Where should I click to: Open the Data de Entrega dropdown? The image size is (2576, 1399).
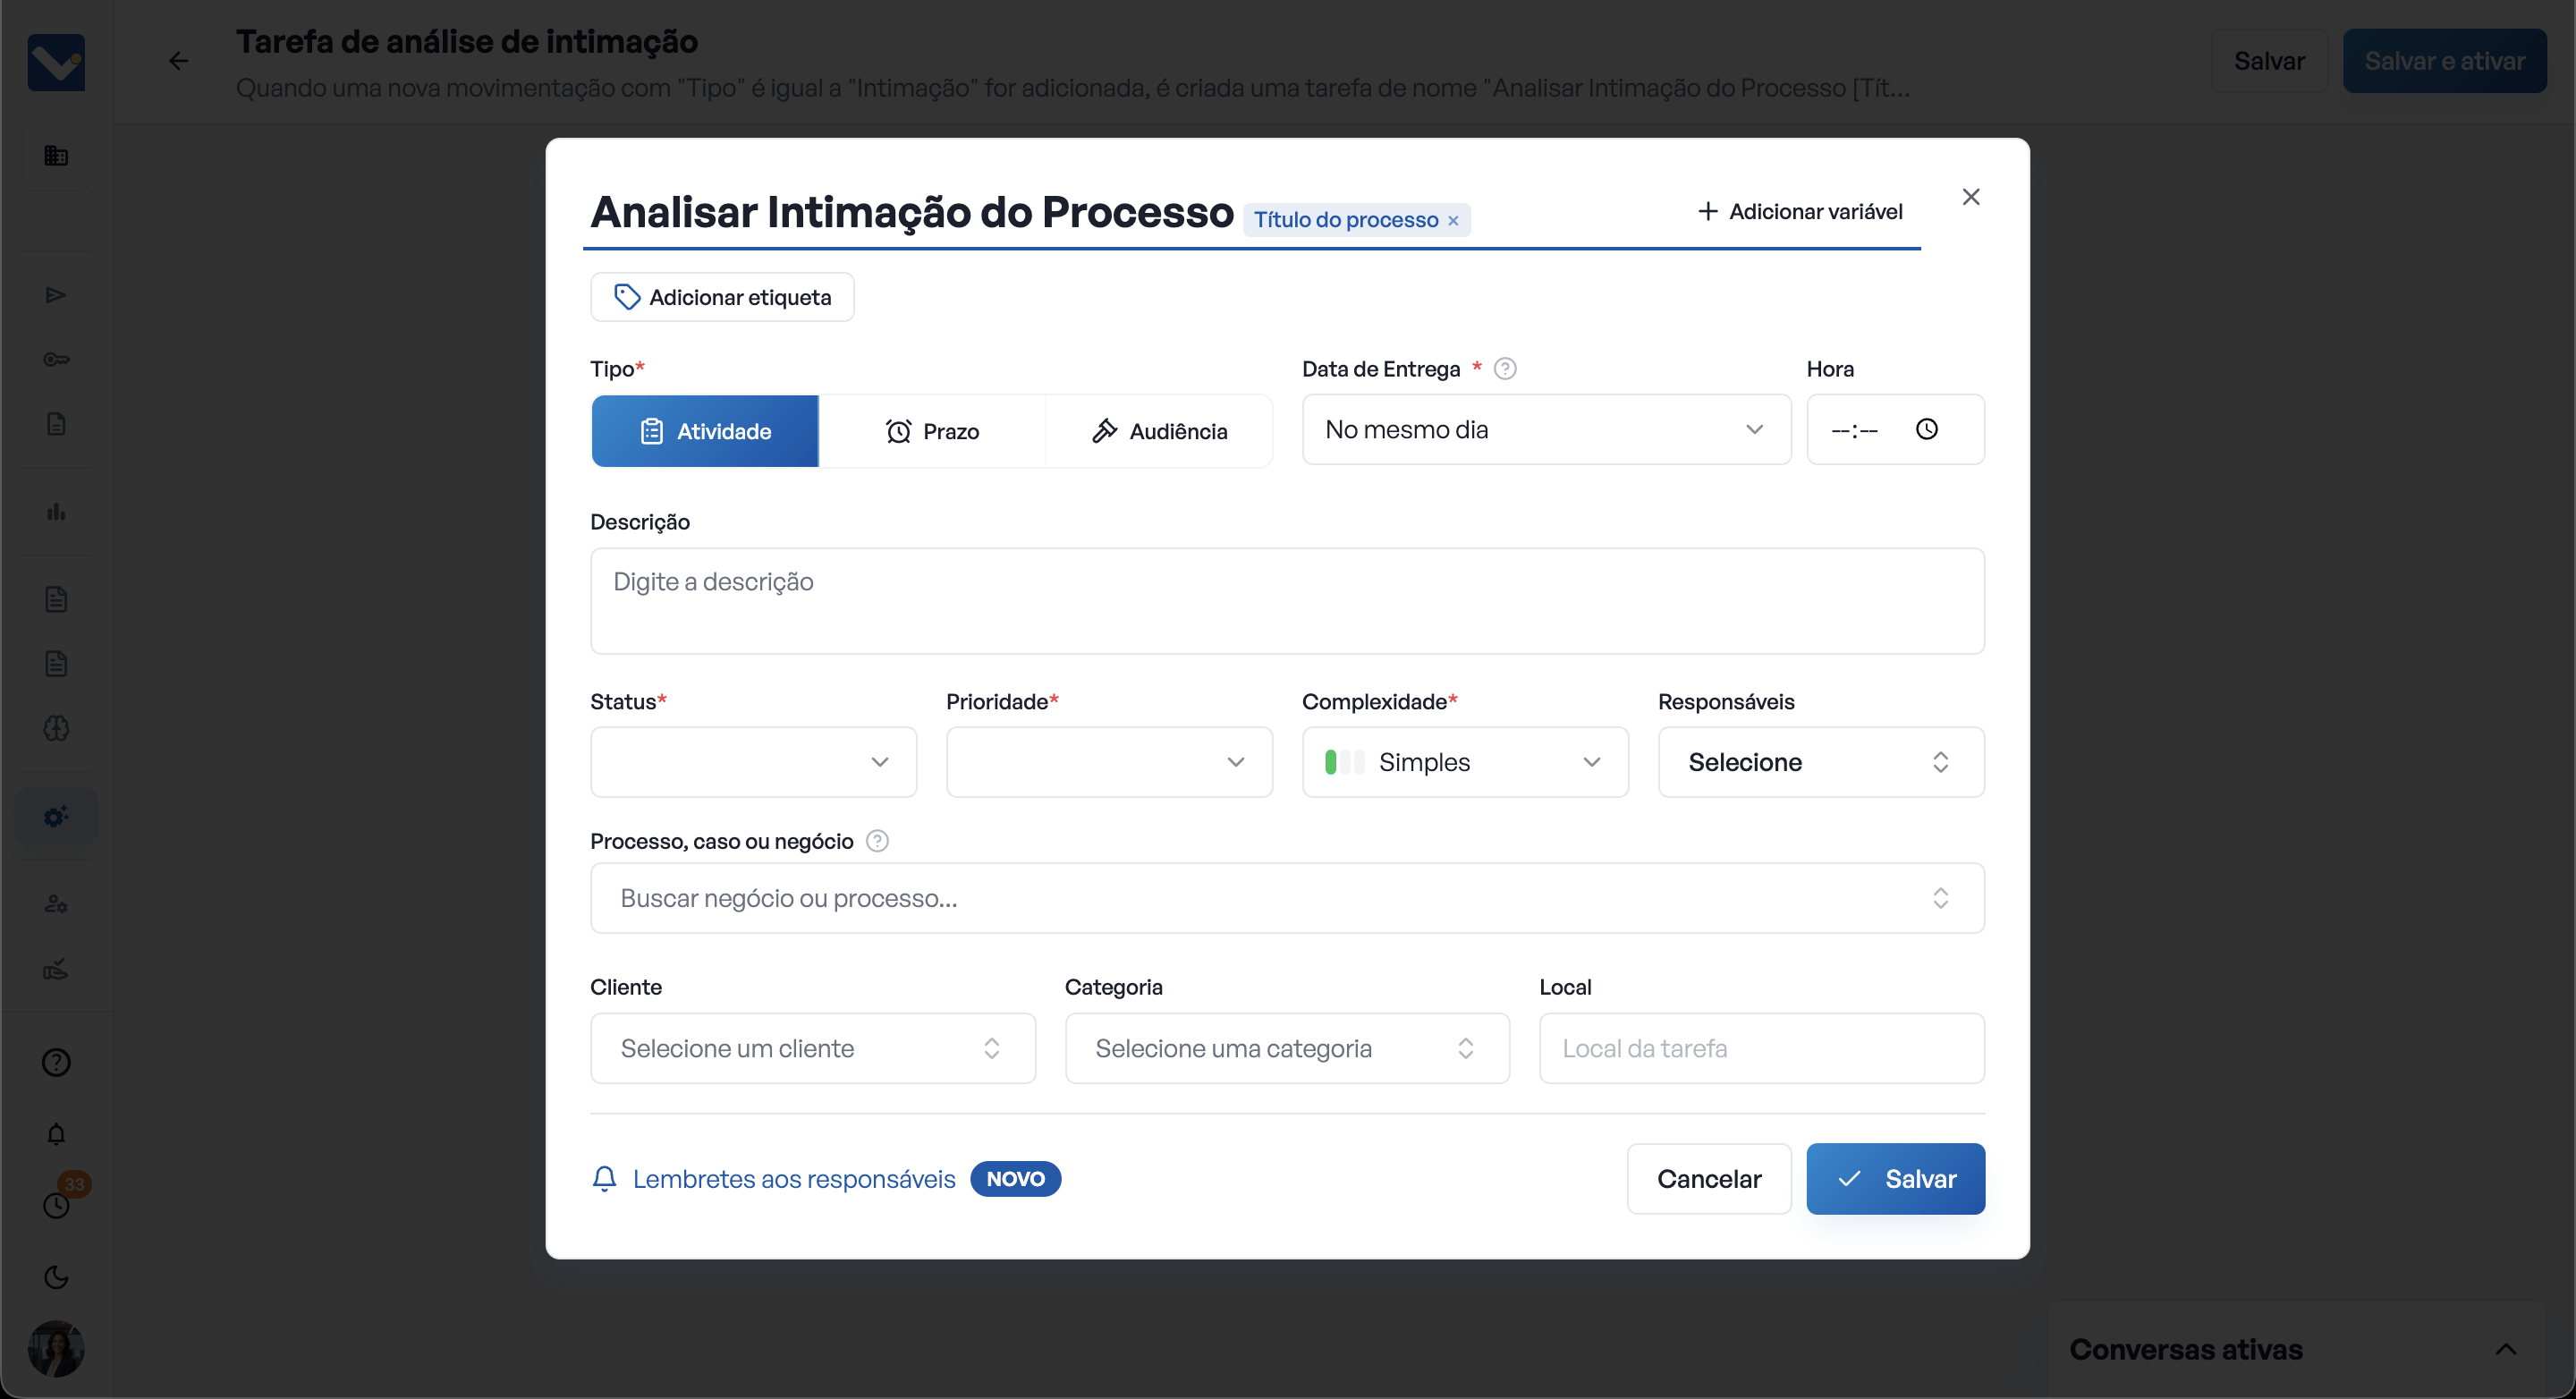pyautogui.click(x=1545, y=429)
